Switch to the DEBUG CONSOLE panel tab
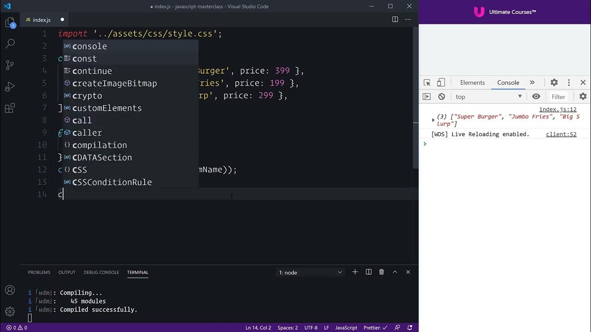This screenshot has width=591, height=332. point(101,272)
